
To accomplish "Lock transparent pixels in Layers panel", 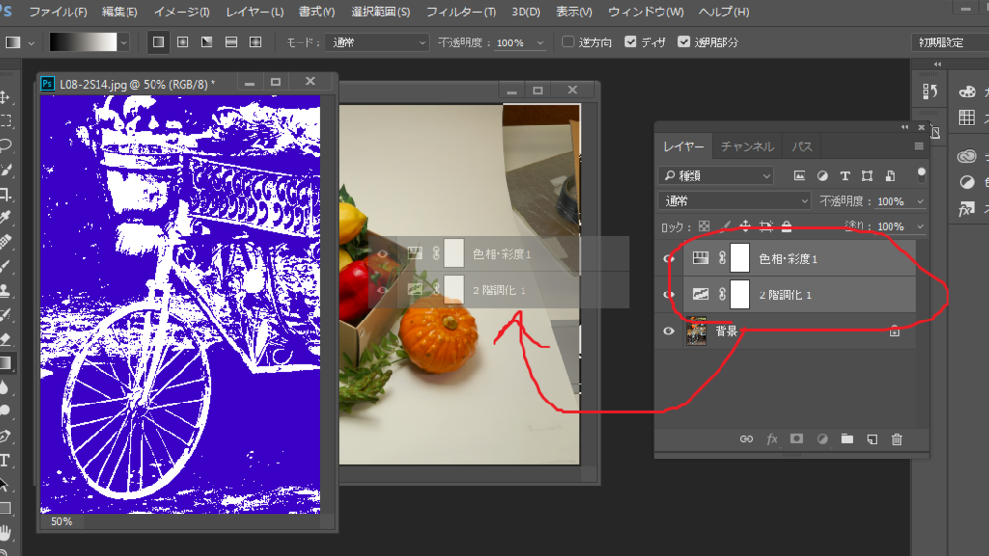I will click(704, 226).
